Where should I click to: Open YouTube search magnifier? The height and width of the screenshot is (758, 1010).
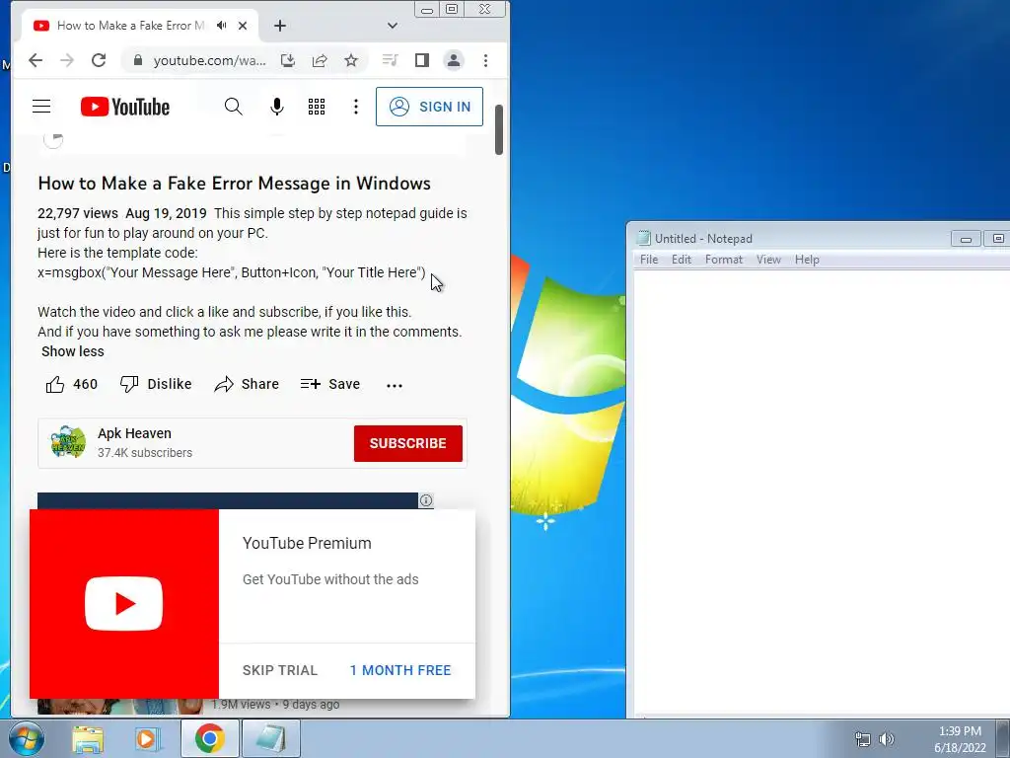coord(233,107)
